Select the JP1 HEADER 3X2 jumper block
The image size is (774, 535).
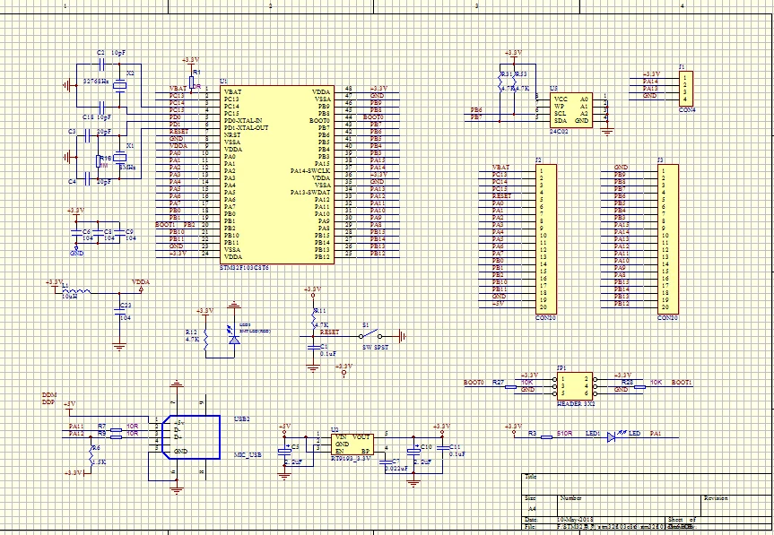tap(574, 385)
